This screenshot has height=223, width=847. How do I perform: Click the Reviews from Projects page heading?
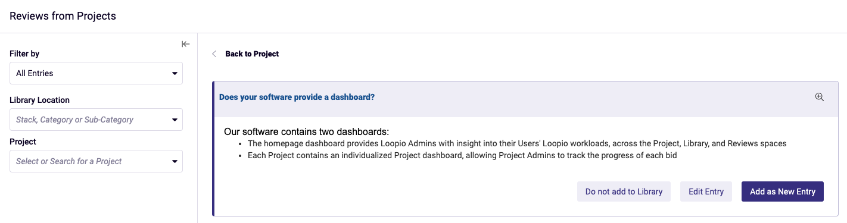pyautogui.click(x=63, y=16)
